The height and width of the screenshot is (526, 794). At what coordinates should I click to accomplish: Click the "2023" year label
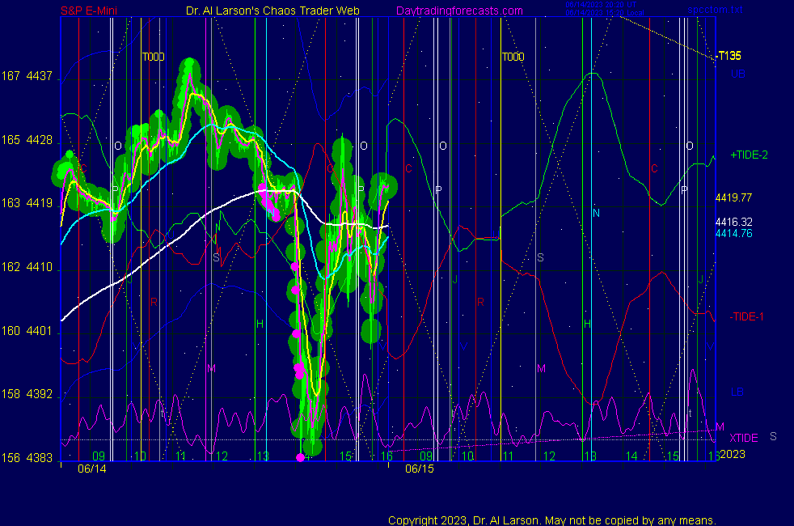pyautogui.click(x=733, y=454)
